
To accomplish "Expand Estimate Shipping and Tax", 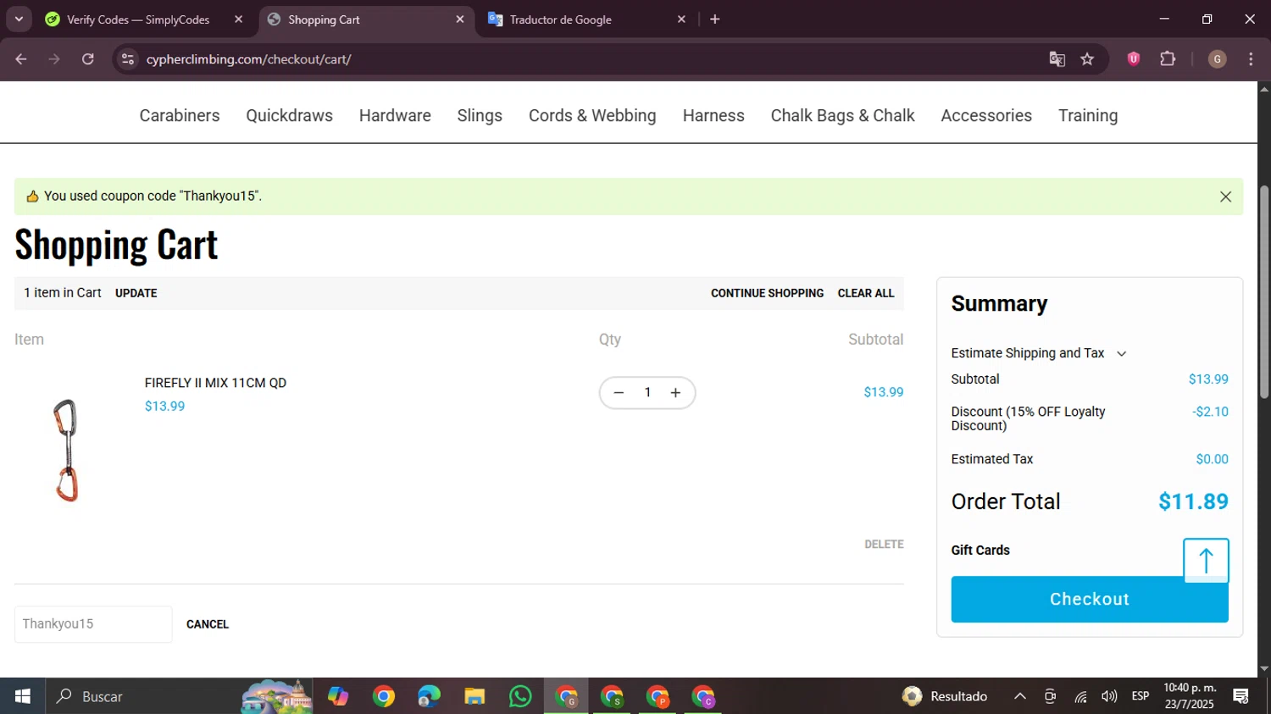I will click(x=1039, y=353).
